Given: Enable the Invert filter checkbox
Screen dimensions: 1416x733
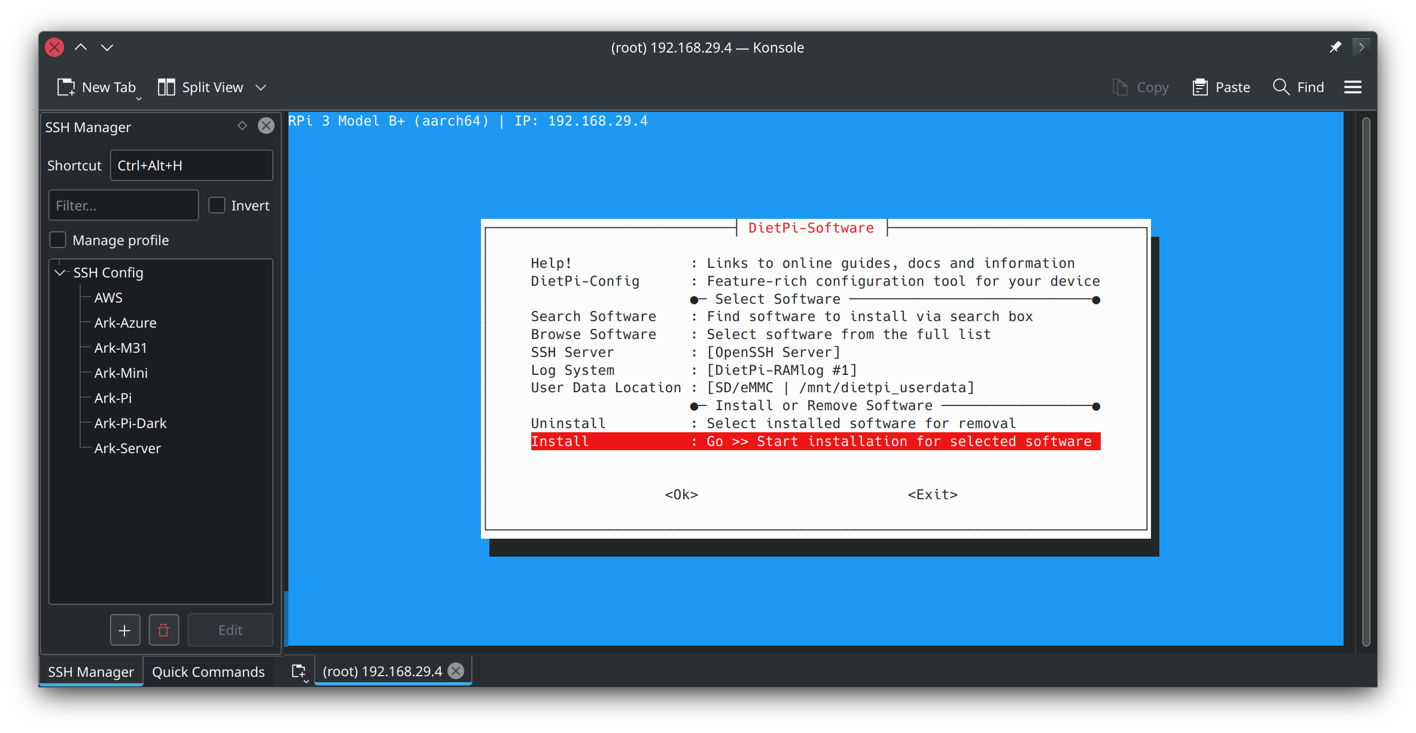Looking at the screenshot, I should pos(217,205).
